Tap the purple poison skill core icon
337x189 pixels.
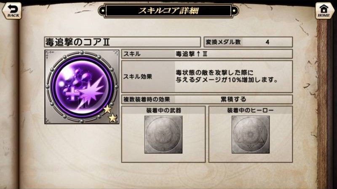(82, 87)
